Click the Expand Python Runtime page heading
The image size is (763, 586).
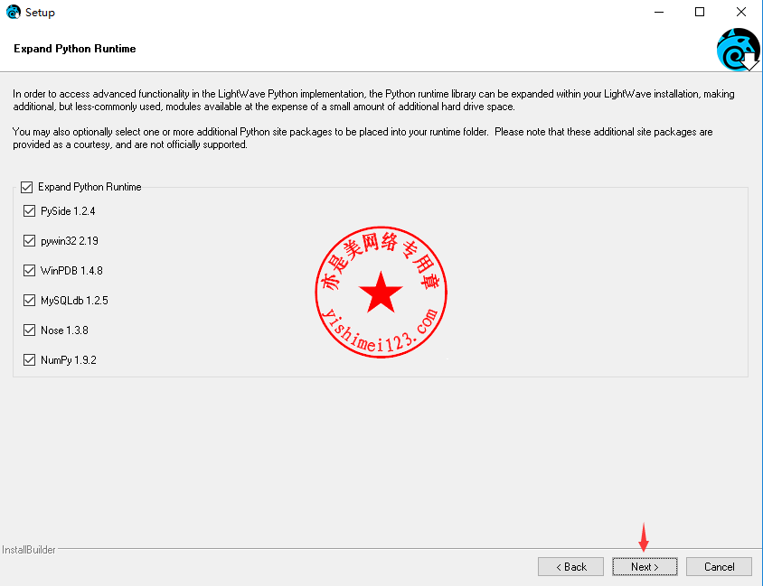click(x=75, y=49)
